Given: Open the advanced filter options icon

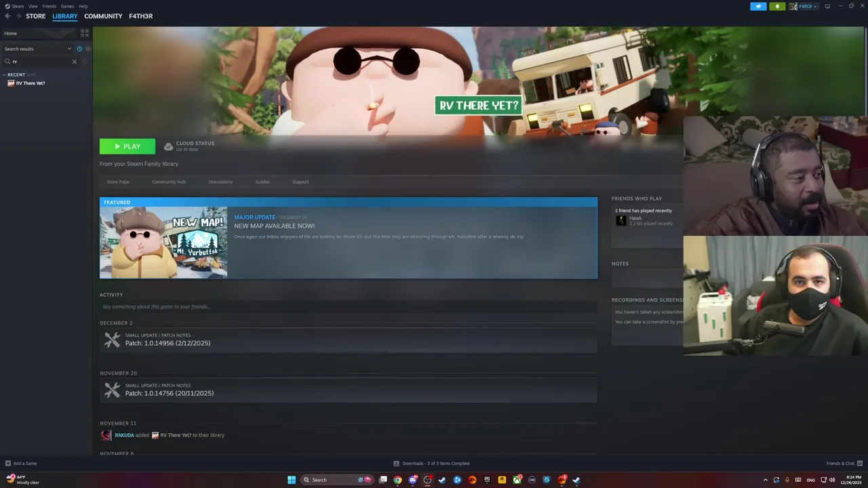Looking at the screenshot, I should pyautogui.click(x=85, y=62).
